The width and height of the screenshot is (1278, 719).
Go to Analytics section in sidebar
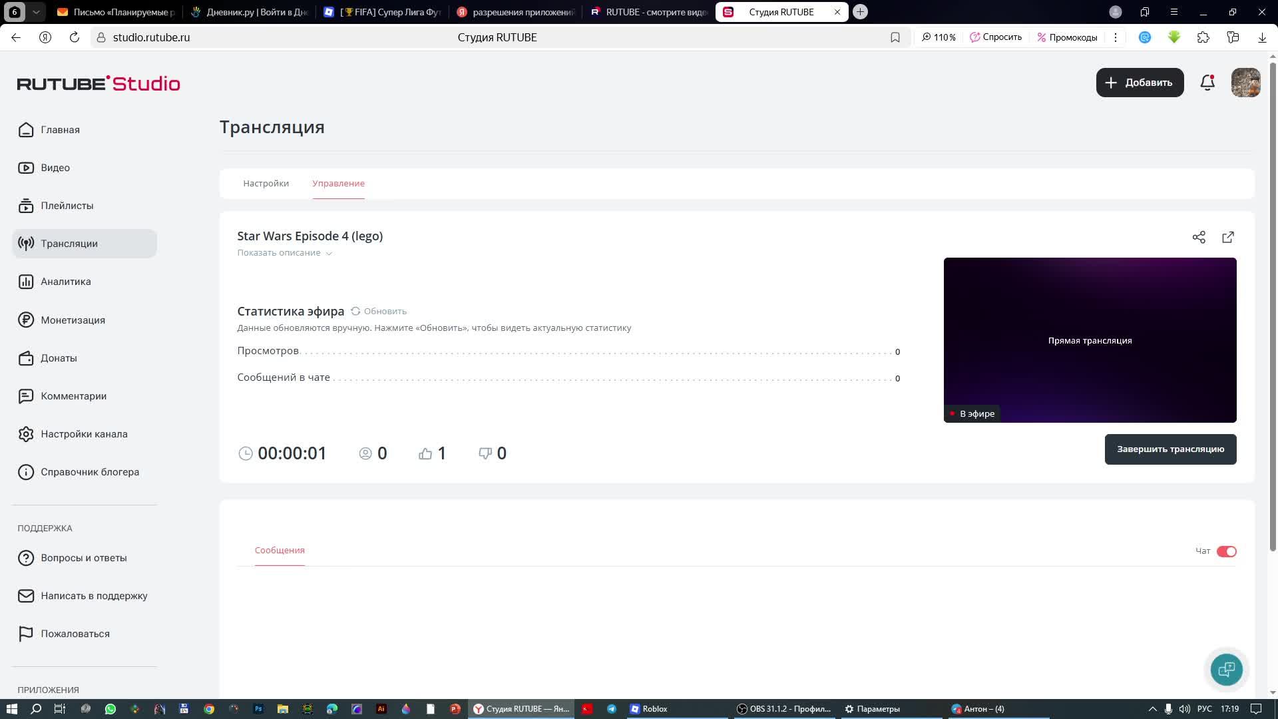(x=65, y=282)
